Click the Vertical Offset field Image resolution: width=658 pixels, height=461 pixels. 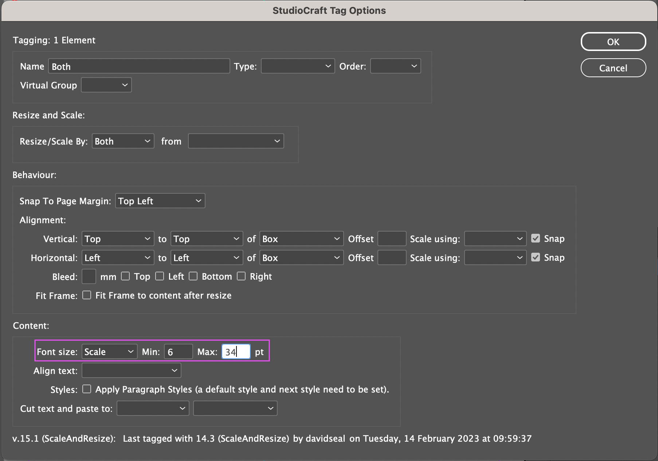pyautogui.click(x=392, y=239)
